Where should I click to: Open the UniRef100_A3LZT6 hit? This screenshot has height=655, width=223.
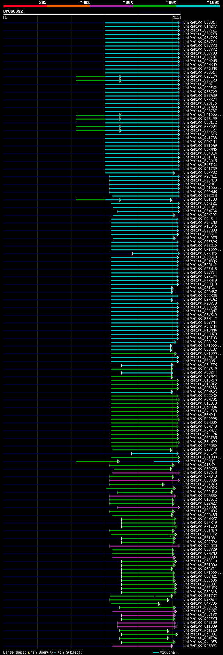(x=200, y=365)
